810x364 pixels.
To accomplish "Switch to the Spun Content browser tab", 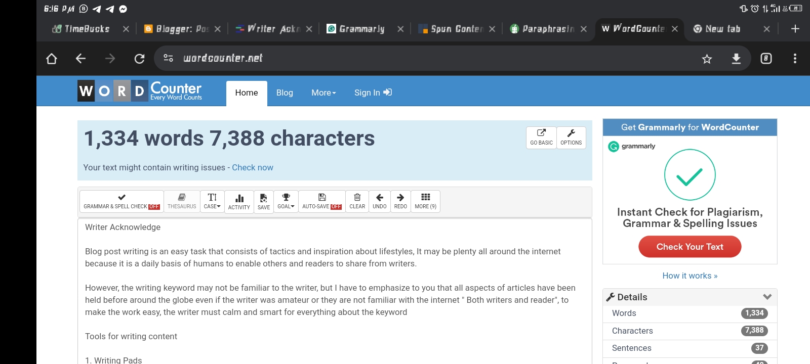I will tap(452, 29).
